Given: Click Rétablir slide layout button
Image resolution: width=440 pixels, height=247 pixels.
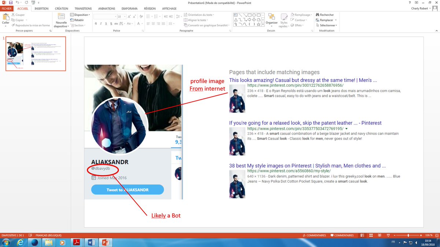Looking at the screenshot, I should [x=77, y=20].
